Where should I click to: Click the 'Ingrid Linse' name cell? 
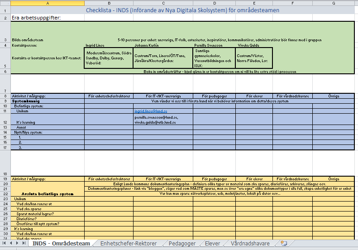[109, 45]
